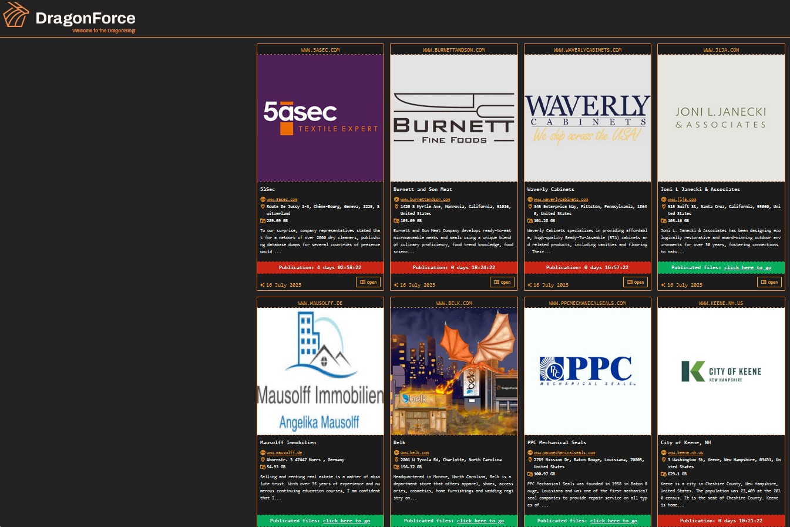Click the location pin on the PPC Mechanical Seals card
This screenshot has height=527, width=790.
pos(530,460)
